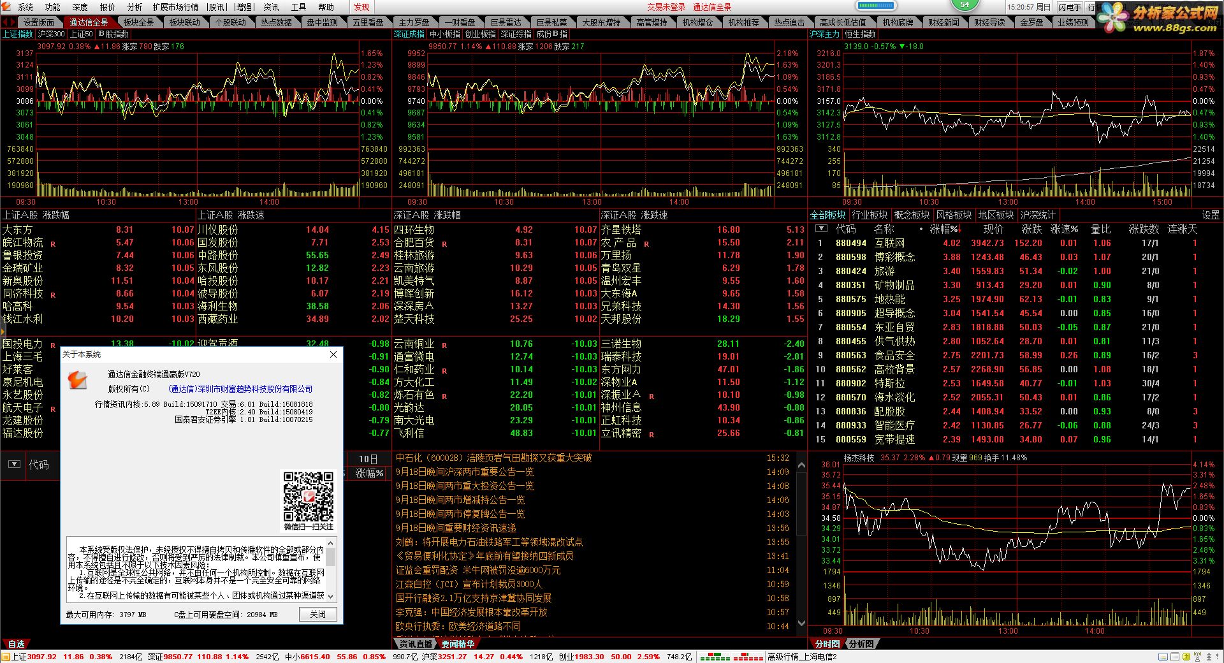
Task: Click the 高级行情_上海电信2 server label in the status bar
Action: 802,657
